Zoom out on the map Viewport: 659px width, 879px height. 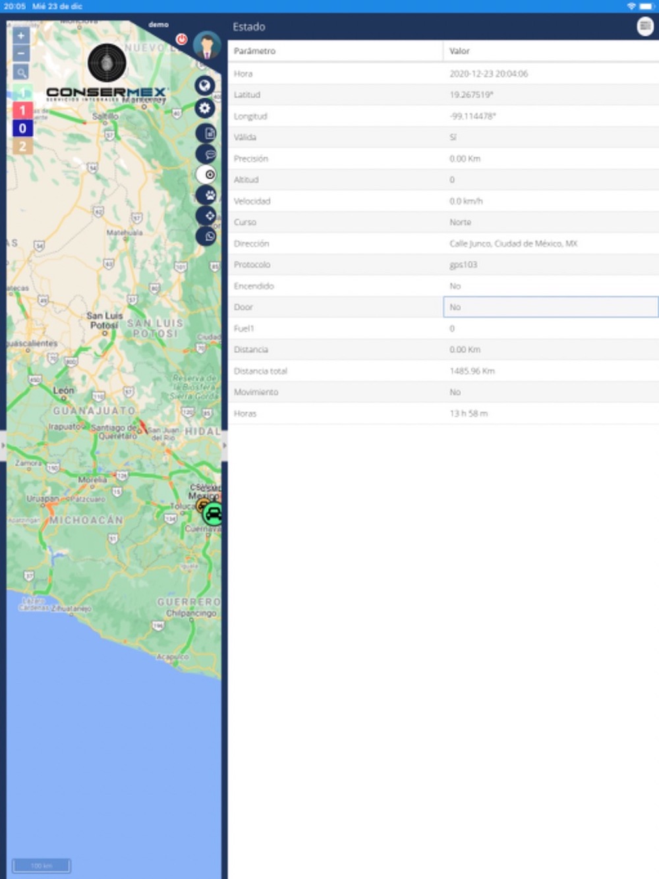click(x=21, y=53)
